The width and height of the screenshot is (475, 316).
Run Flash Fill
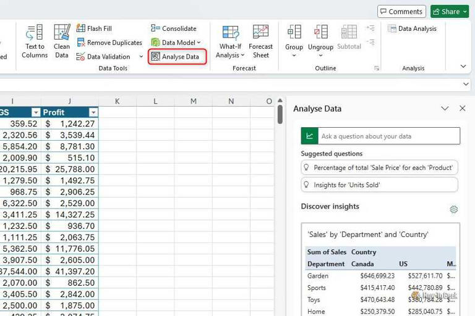pyautogui.click(x=94, y=28)
